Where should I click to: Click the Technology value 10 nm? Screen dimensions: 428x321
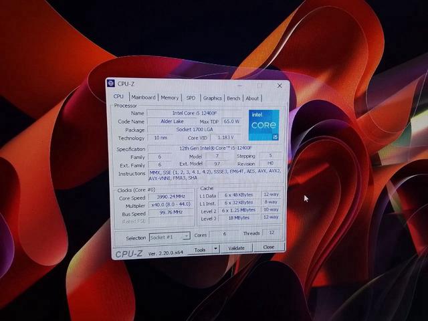[x=160, y=138]
